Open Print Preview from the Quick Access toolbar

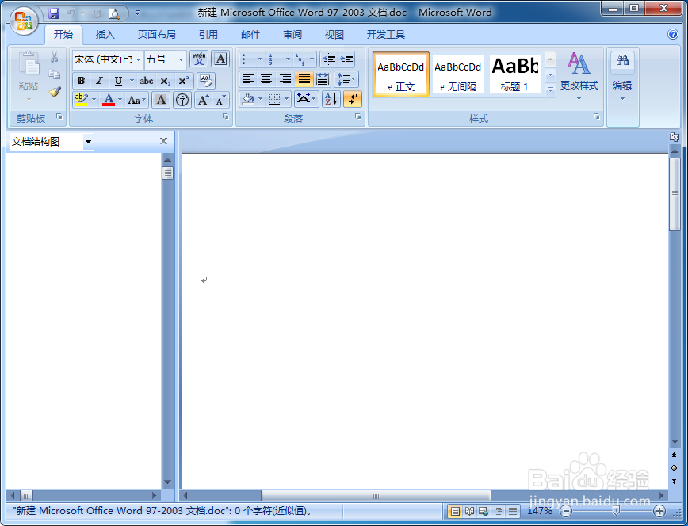click(x=114, y=13)
